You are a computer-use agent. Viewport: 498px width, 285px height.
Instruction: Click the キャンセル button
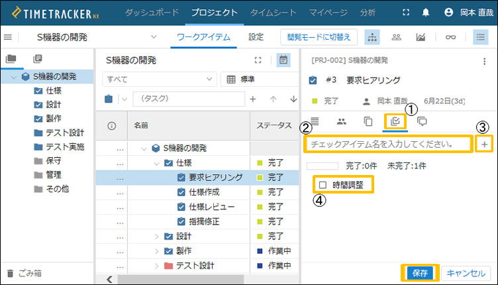pos(466,273)
